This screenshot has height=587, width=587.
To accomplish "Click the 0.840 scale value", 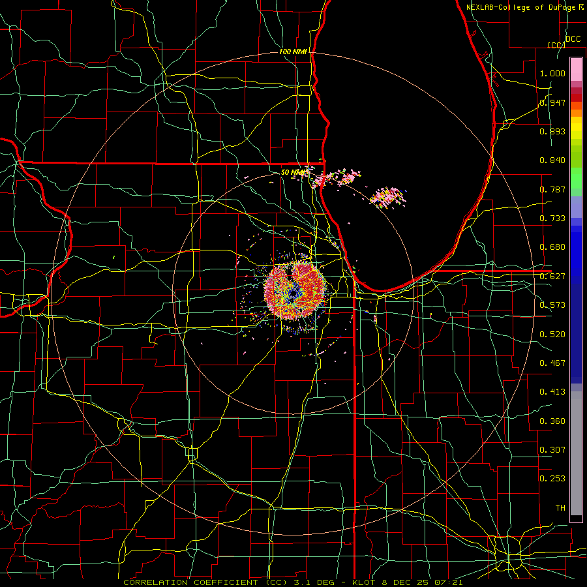I will coord(552,160).
